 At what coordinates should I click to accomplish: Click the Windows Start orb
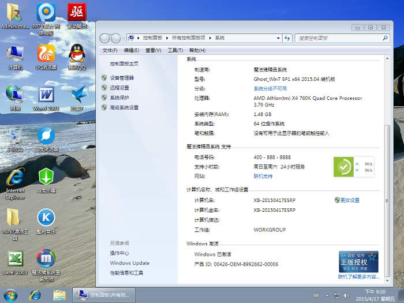(x=10, y=295)
